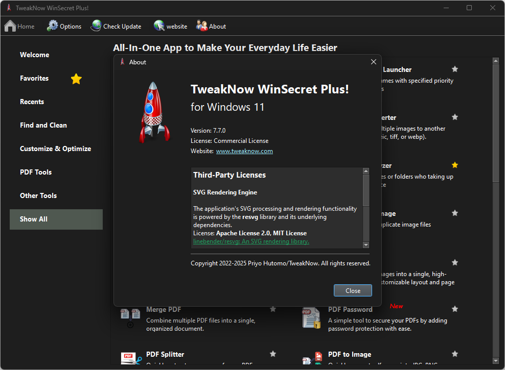Click the PDF Password padlock document icon
Screen dimensions: 505x370
pos(311,318)
